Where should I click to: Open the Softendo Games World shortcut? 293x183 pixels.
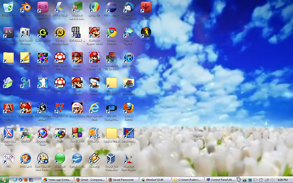95,32
